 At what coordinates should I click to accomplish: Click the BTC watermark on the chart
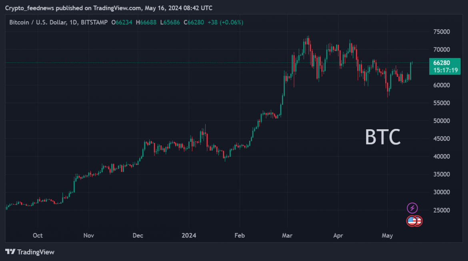(x=383, y=137)
